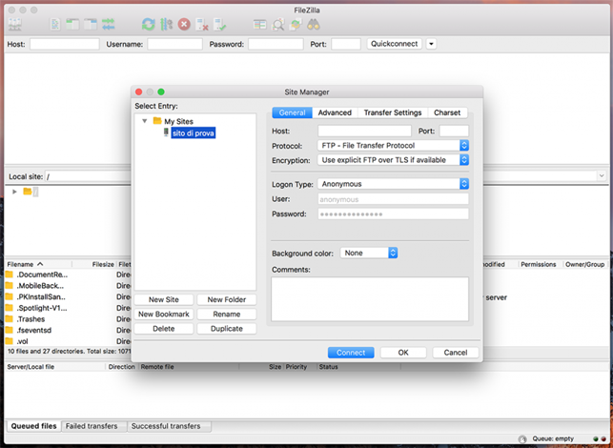This screenshot has width=613, height=448.
Task: Toggle the remote directory tree icon
Action: click(x=91, y=25)
